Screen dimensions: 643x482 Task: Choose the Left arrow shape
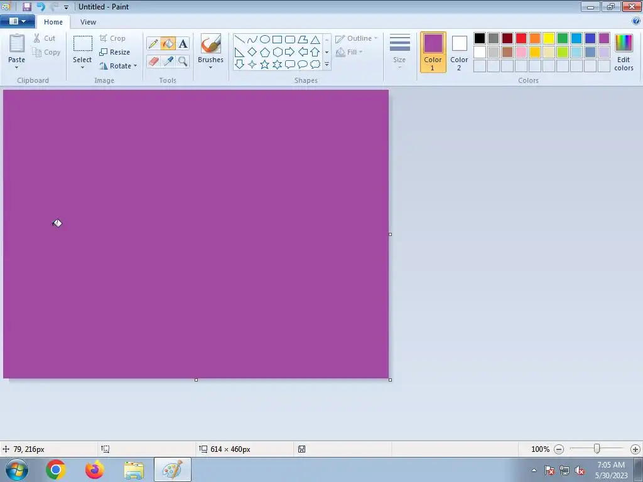[x=303, y=52]
